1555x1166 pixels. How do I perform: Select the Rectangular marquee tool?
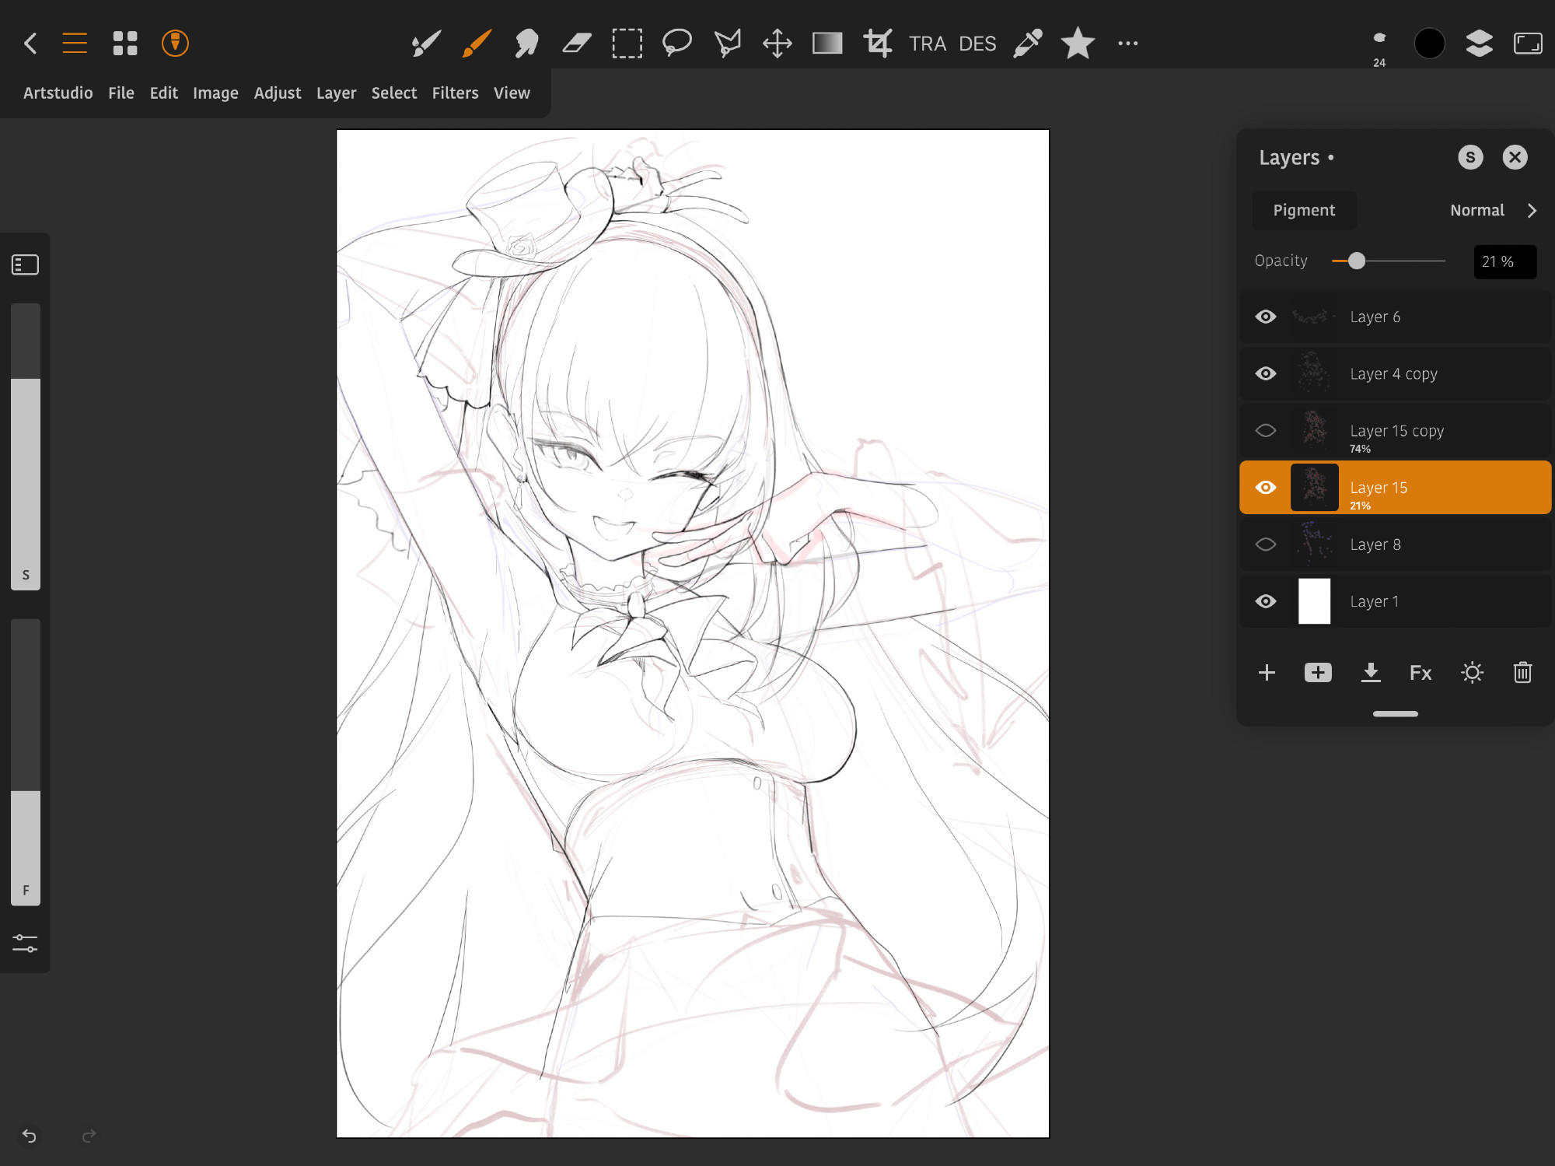(627, 44)
